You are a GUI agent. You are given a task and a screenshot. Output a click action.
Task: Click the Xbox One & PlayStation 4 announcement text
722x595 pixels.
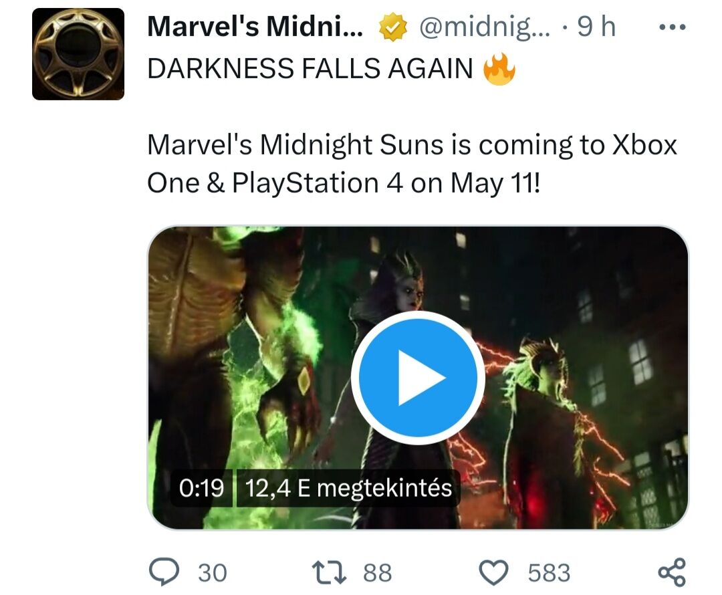click(411, 163)
